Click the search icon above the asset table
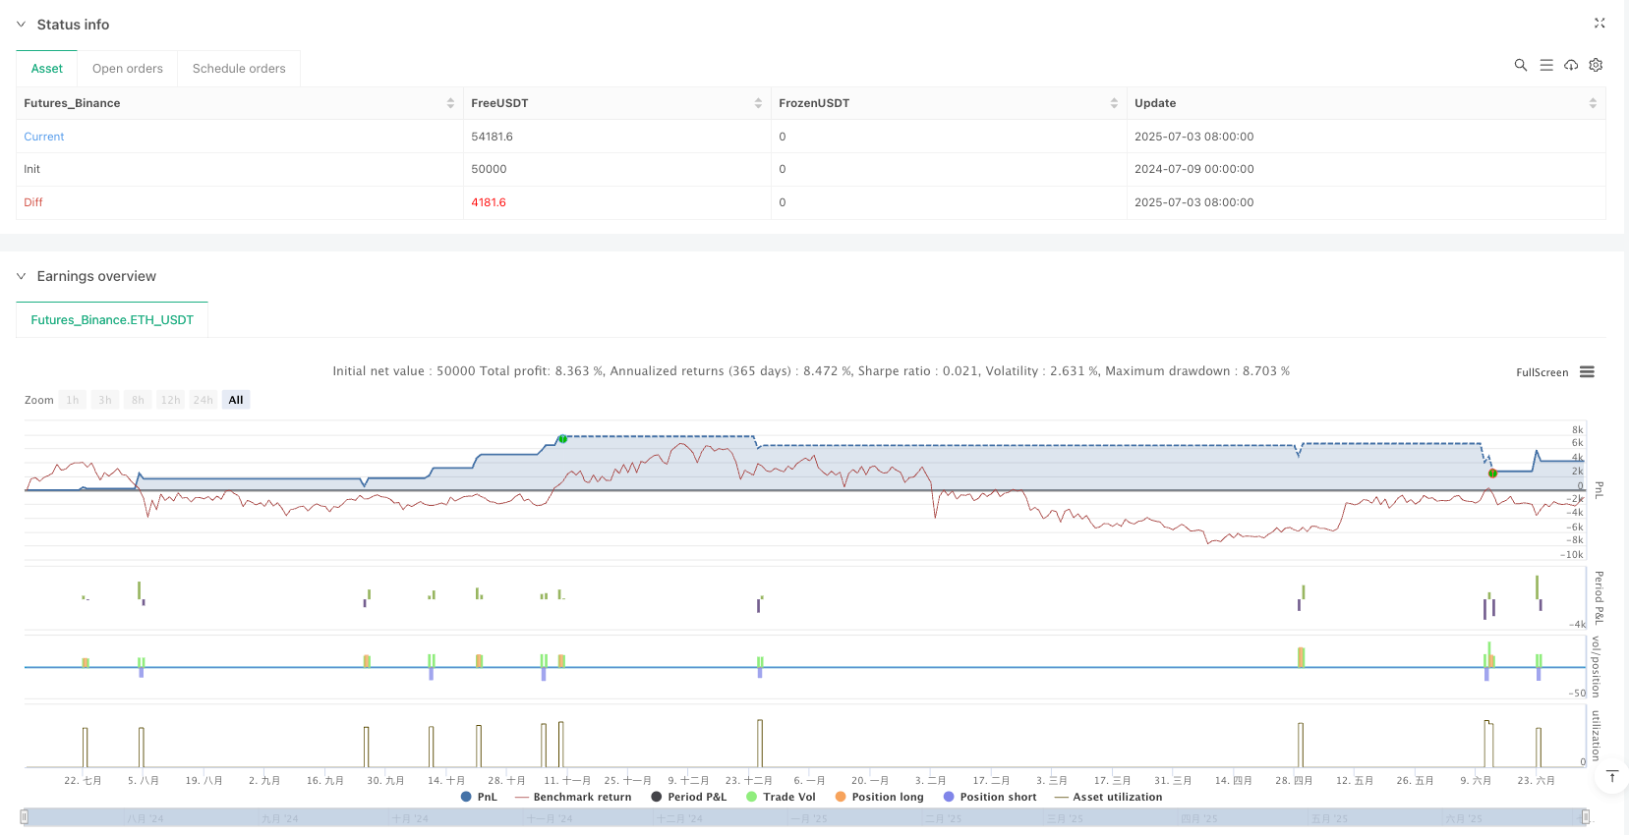 tap(1520, 65)
